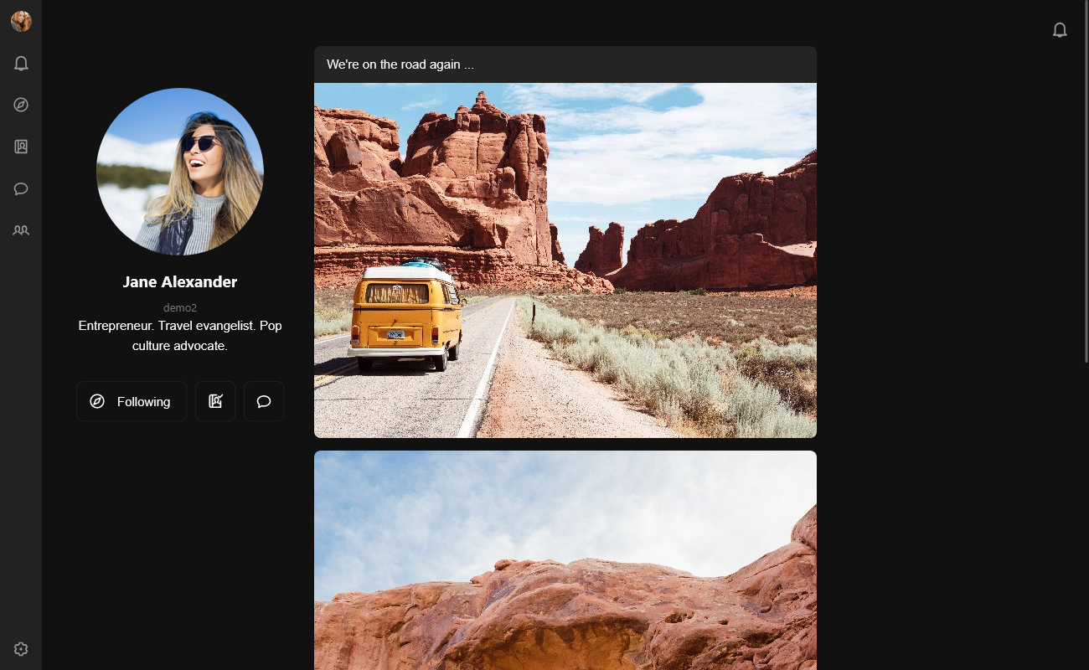Send Jane a message via chat bubble button

coord(264,401)
